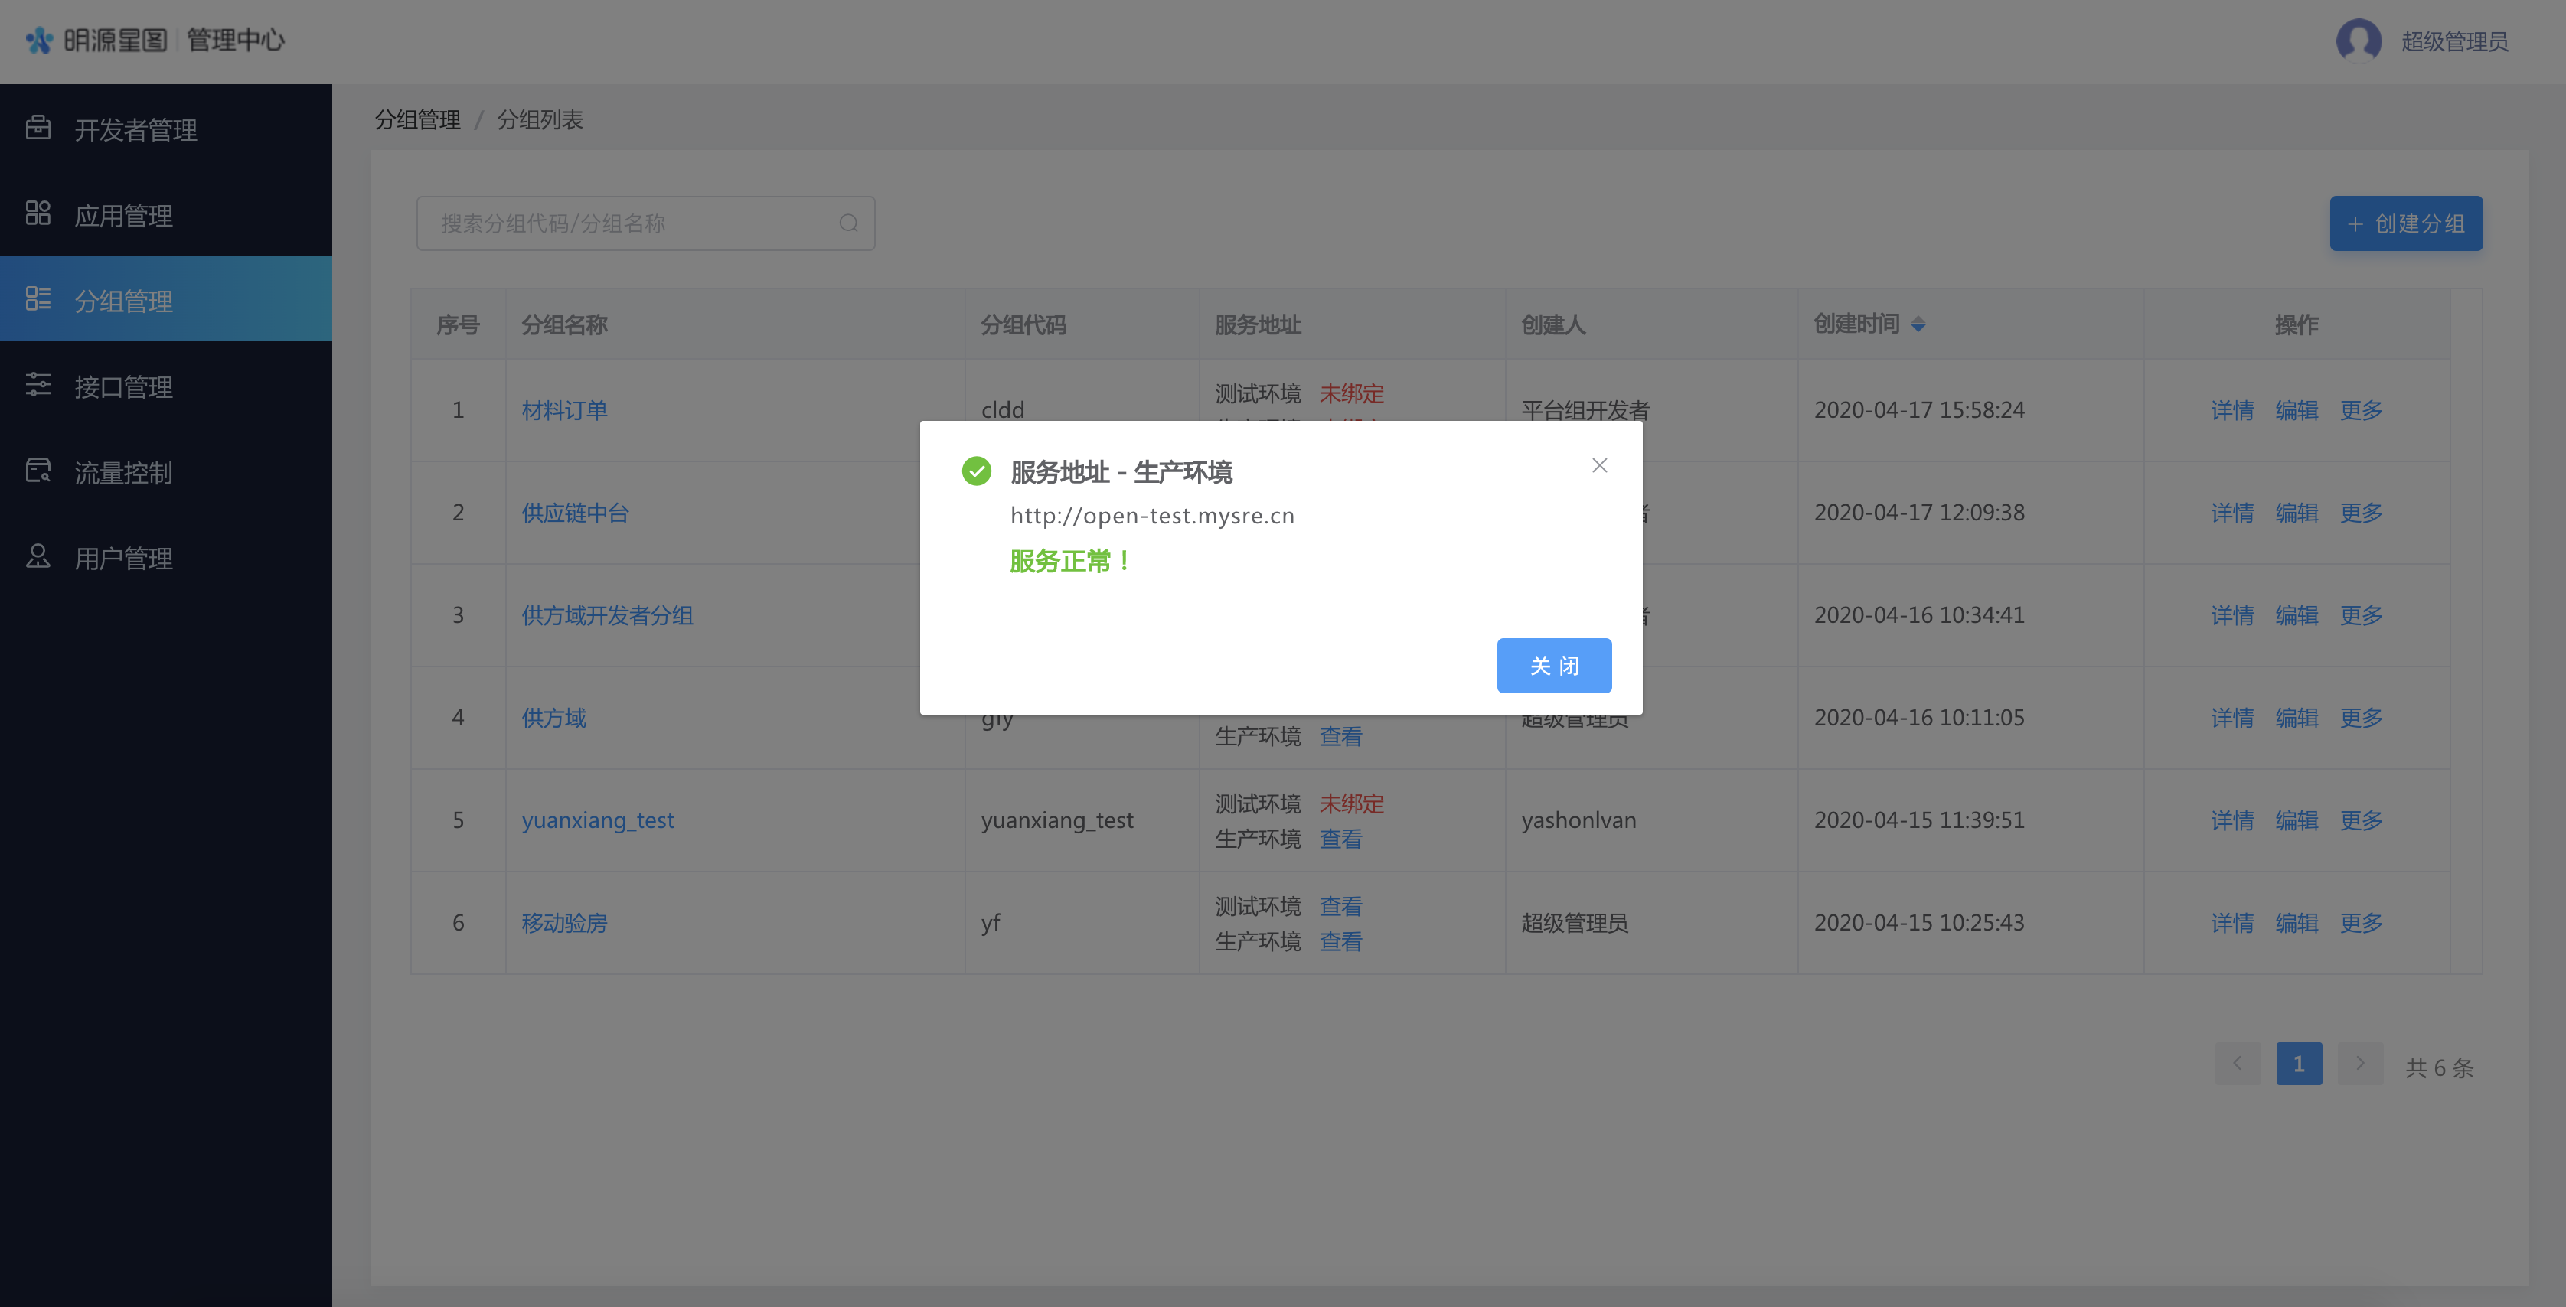This screenshot has width=2566, height=1307.
Task: Click the 应用管理 grid sidebar icon
Action: click(38, 214)
